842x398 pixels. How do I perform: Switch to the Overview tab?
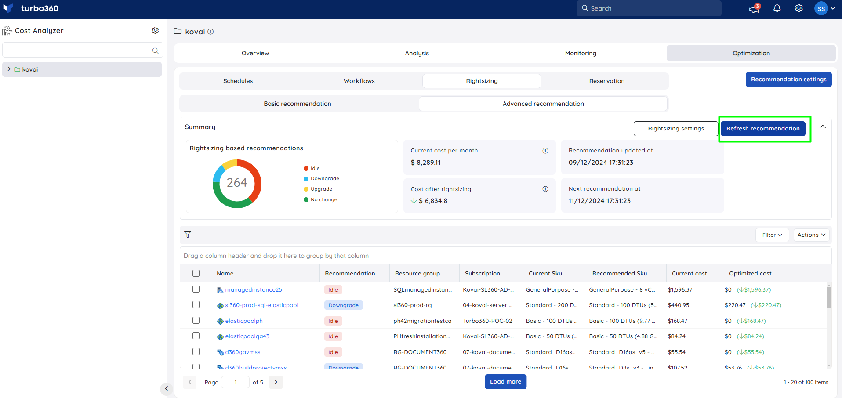click(255, 53)
